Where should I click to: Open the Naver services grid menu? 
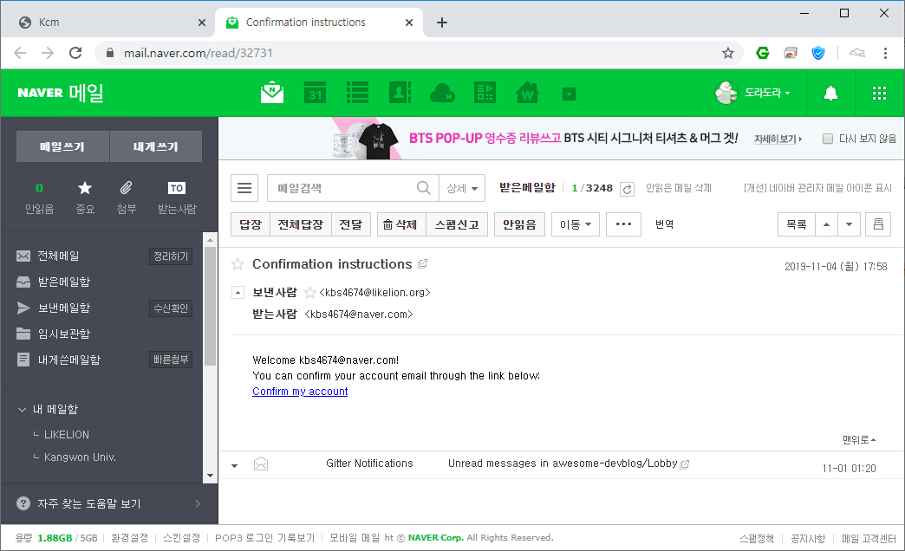(x=879, y=93)
